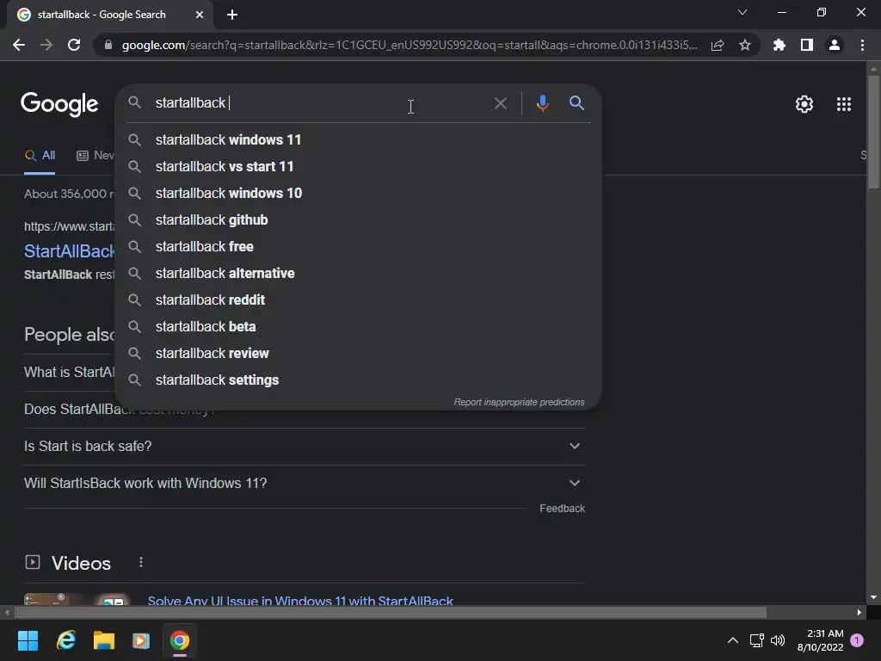The image size is (881, 661).
Task: Expand Will StartIsBack work with Windows 11
Action: pyautogui.click(x=304, y=484)
